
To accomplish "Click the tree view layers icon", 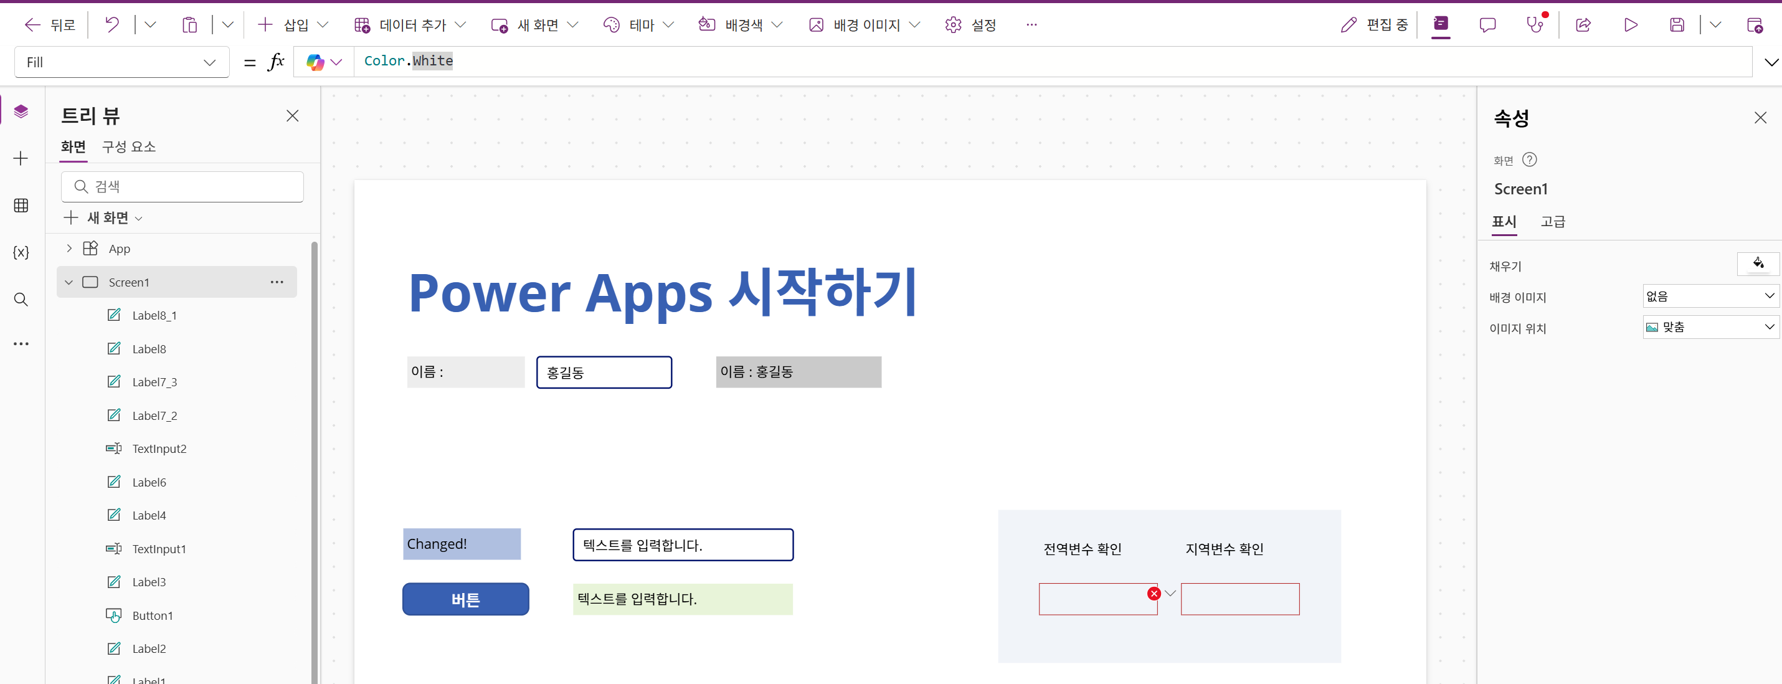I will pos(21,112).
